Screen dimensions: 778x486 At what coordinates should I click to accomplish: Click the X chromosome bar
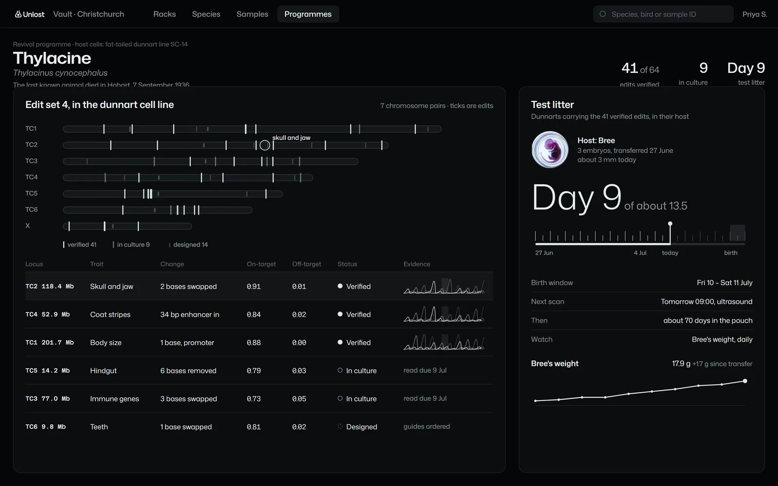click(x=127, y=226)
